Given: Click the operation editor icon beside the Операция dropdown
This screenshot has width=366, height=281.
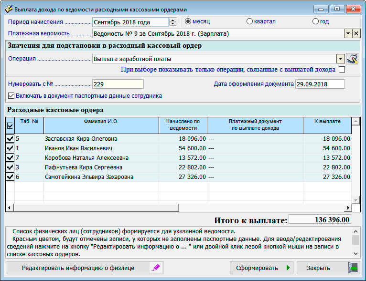Looking at the screenshot, I should (352, 59).
